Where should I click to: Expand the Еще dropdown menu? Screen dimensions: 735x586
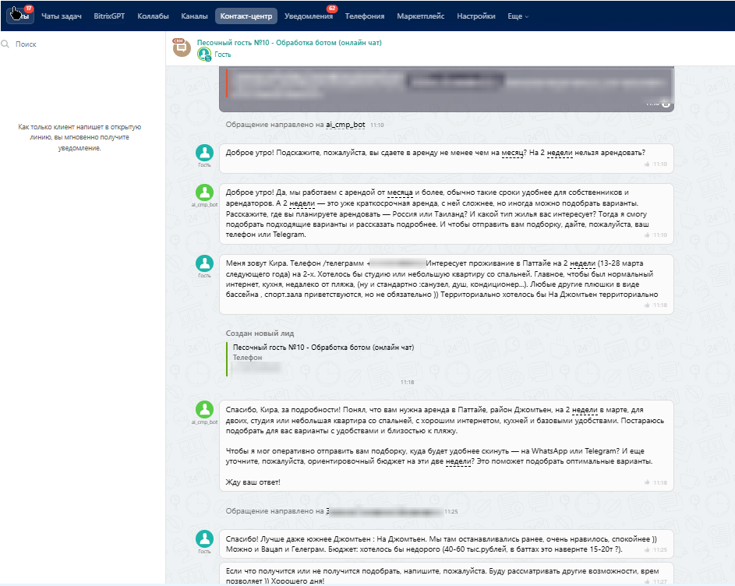click(x=518, y=16)
